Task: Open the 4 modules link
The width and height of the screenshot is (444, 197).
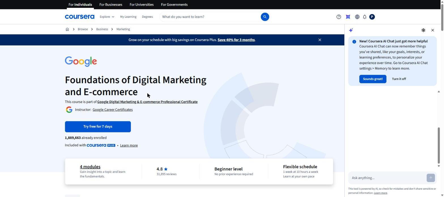Action: click(x=90, y=167)
